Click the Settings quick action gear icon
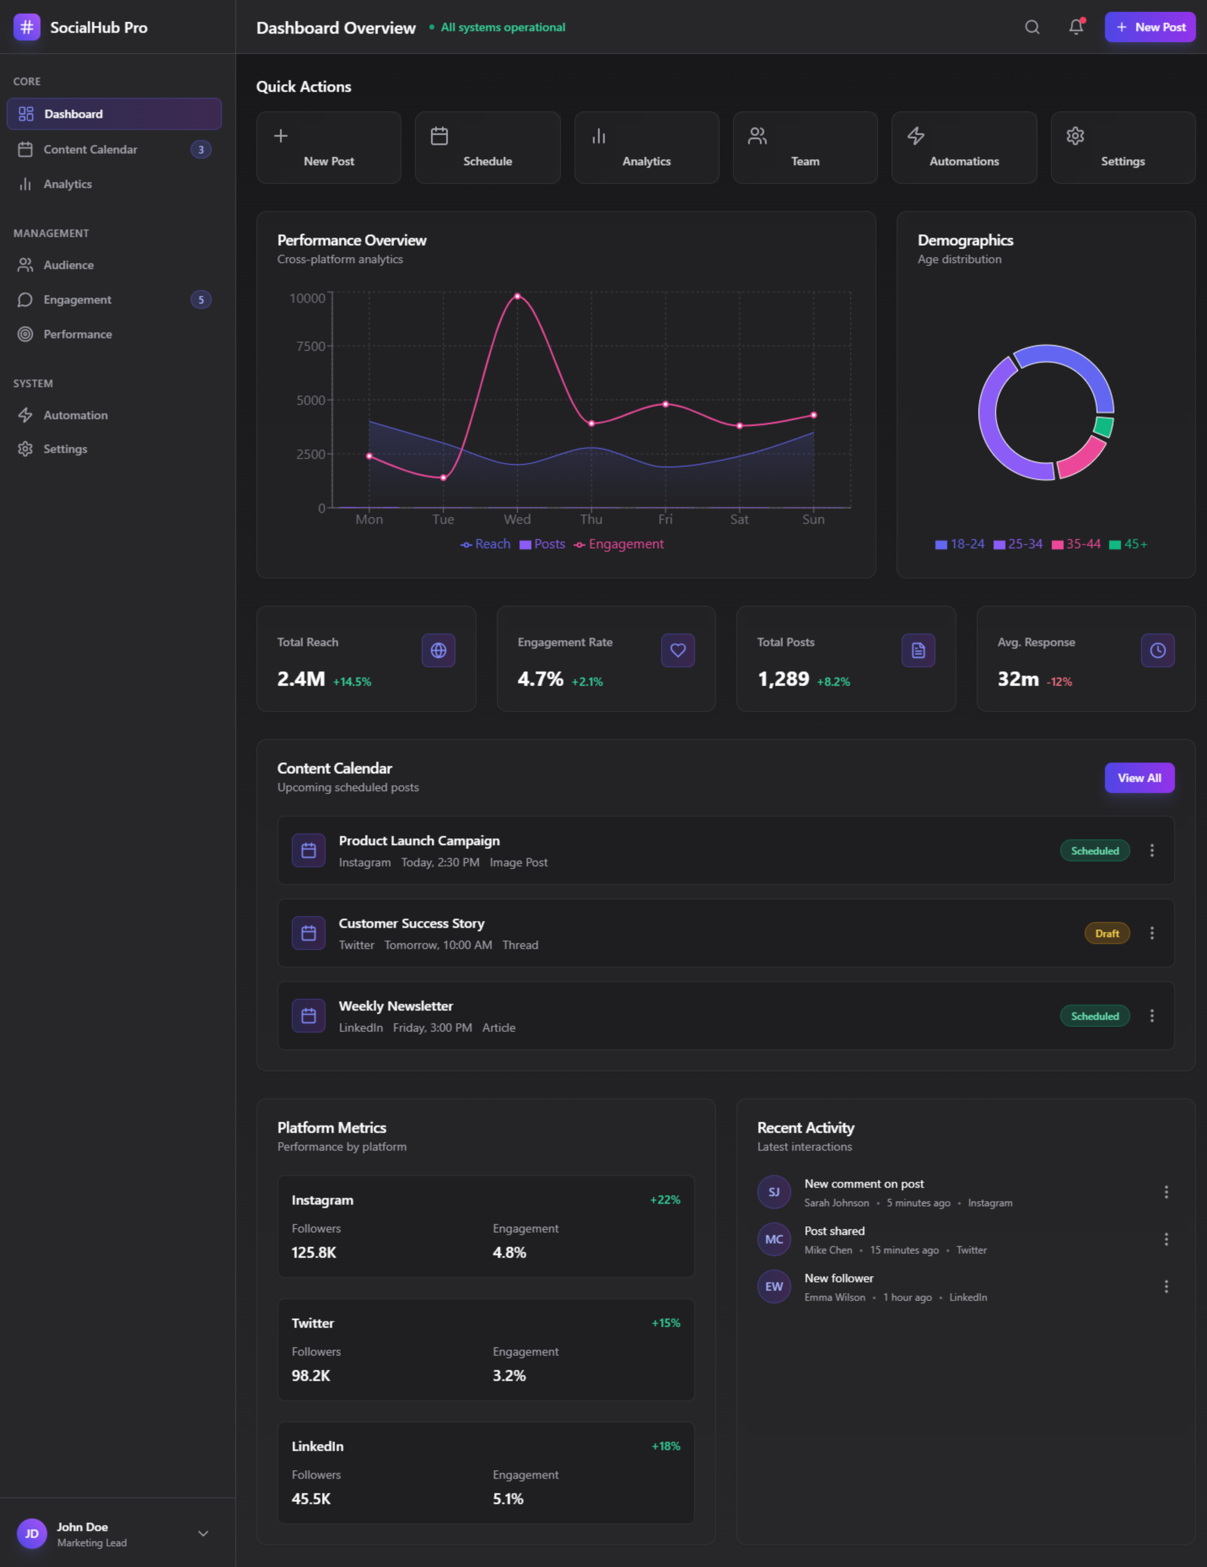Viewport: 1207px width, 1567px height. [x=1075, y=135]
